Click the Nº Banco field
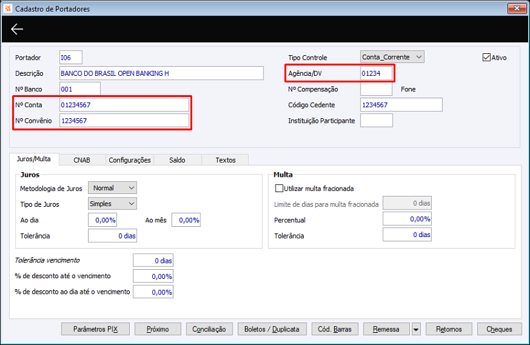Viewport: 530px width, 345px height. coord(80,89)
